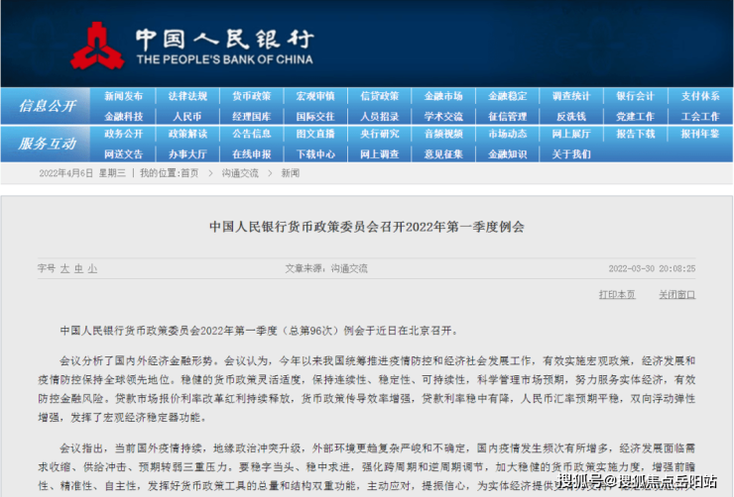The width and height of the screenshot is (734, 497).
Task: Open the 政策解读 menu item
Action: tap(186, 134)
